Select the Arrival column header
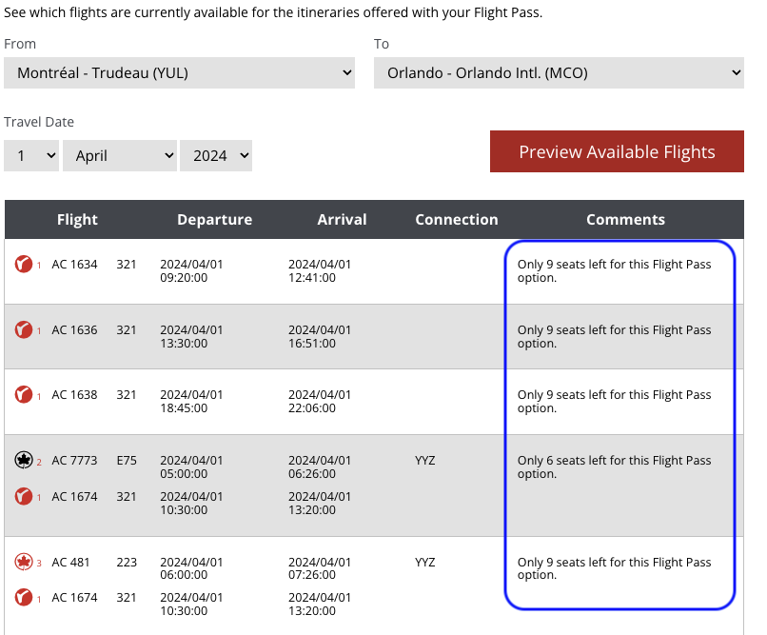 point(342,219)
